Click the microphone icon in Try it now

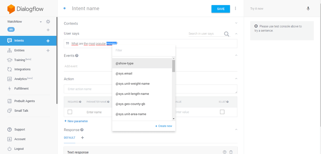point(308,9)
